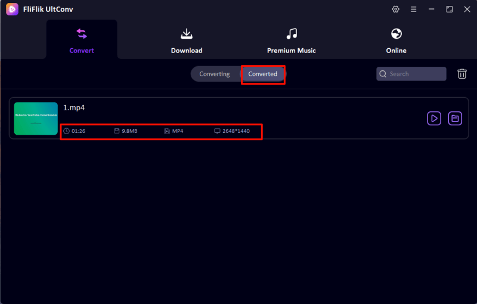This screenshot has height=304, width=477.
Task: Select the Online tab
Action: pyautogui.click(x=396, y=41)
